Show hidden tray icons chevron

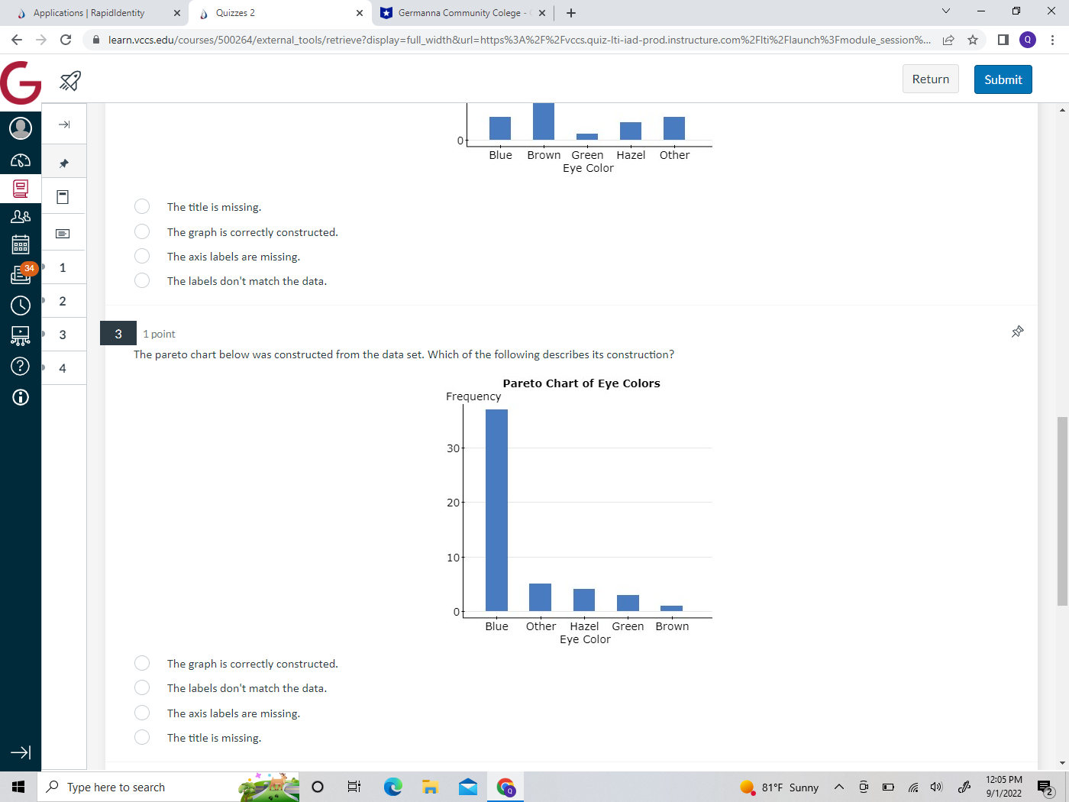(x=839, y=787)
